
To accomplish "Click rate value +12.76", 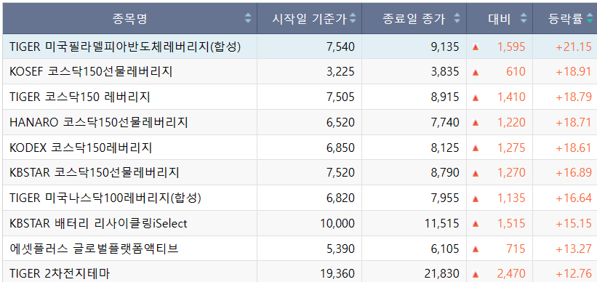I will click(574, 273).
